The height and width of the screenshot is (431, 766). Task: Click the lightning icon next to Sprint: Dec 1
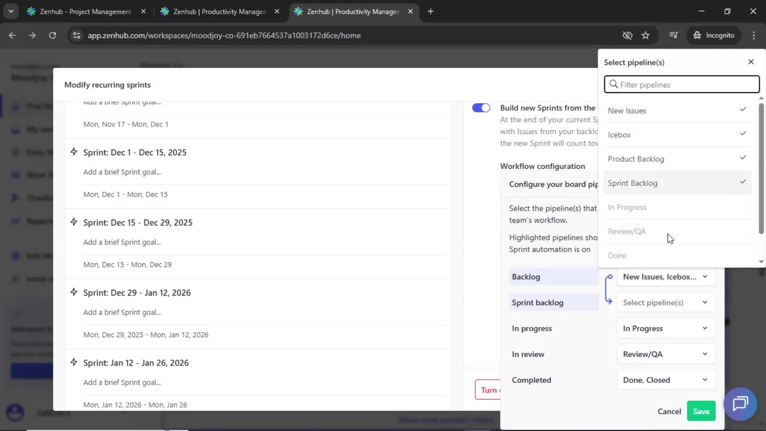tap(74, 152)
